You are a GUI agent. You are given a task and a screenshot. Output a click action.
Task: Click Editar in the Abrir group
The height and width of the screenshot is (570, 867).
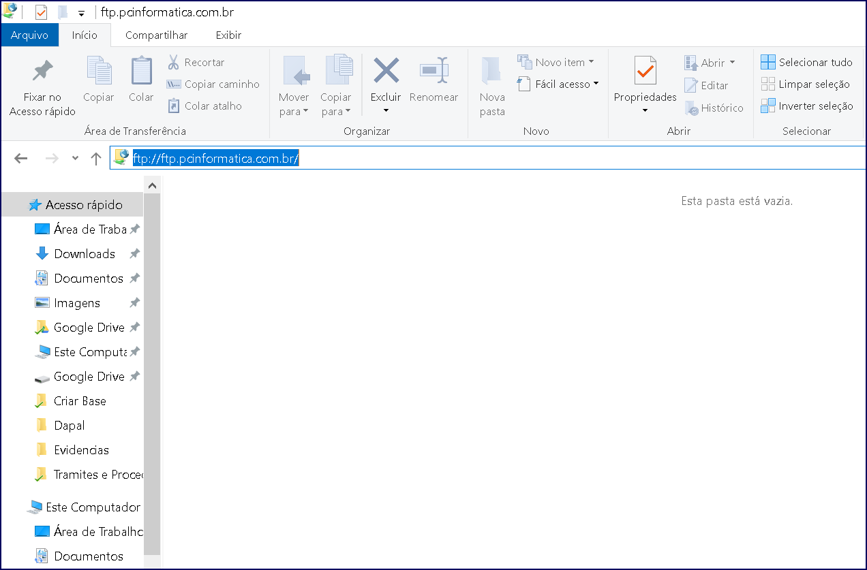(x=706, y=85)
